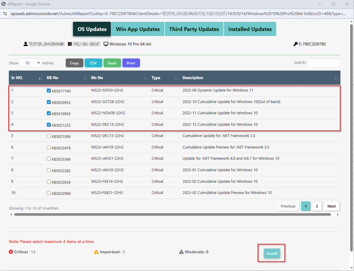Click the Windows 10 Pro monitor icon

coord(106,44)
